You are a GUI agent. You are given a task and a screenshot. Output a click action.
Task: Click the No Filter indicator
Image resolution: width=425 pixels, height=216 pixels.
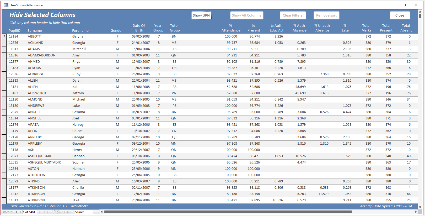point(63,212)
